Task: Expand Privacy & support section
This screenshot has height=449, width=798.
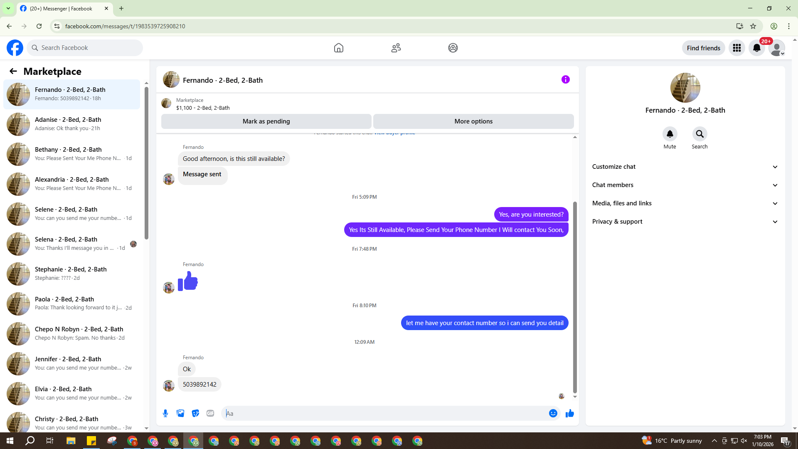Action: tap(685, 222)
